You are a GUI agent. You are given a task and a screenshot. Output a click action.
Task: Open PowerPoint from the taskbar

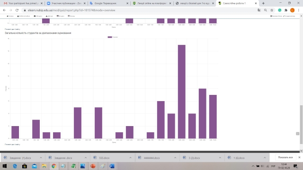93,166
